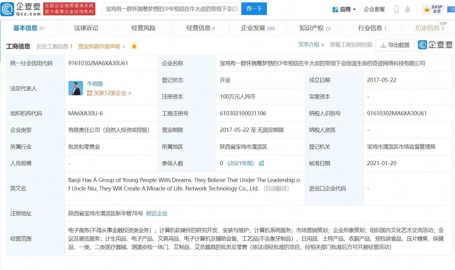The image size is (455, 270).
Task: Click the 陕西省宝鸡市渭滨区 region value
Action: coord(243,147)
